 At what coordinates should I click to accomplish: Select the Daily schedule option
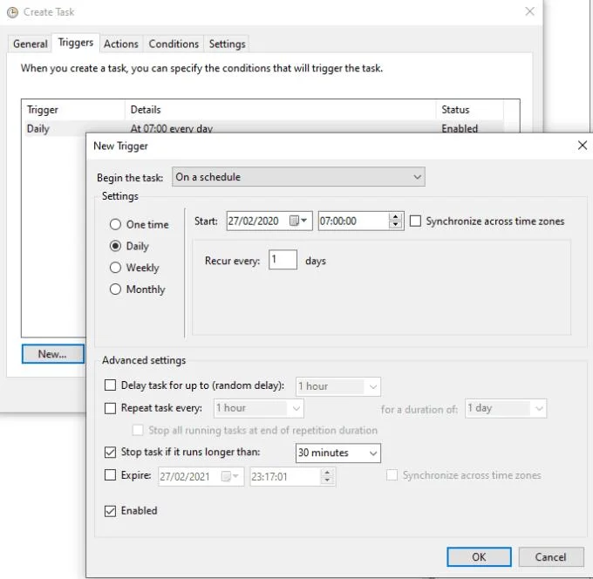click(115, 246)
